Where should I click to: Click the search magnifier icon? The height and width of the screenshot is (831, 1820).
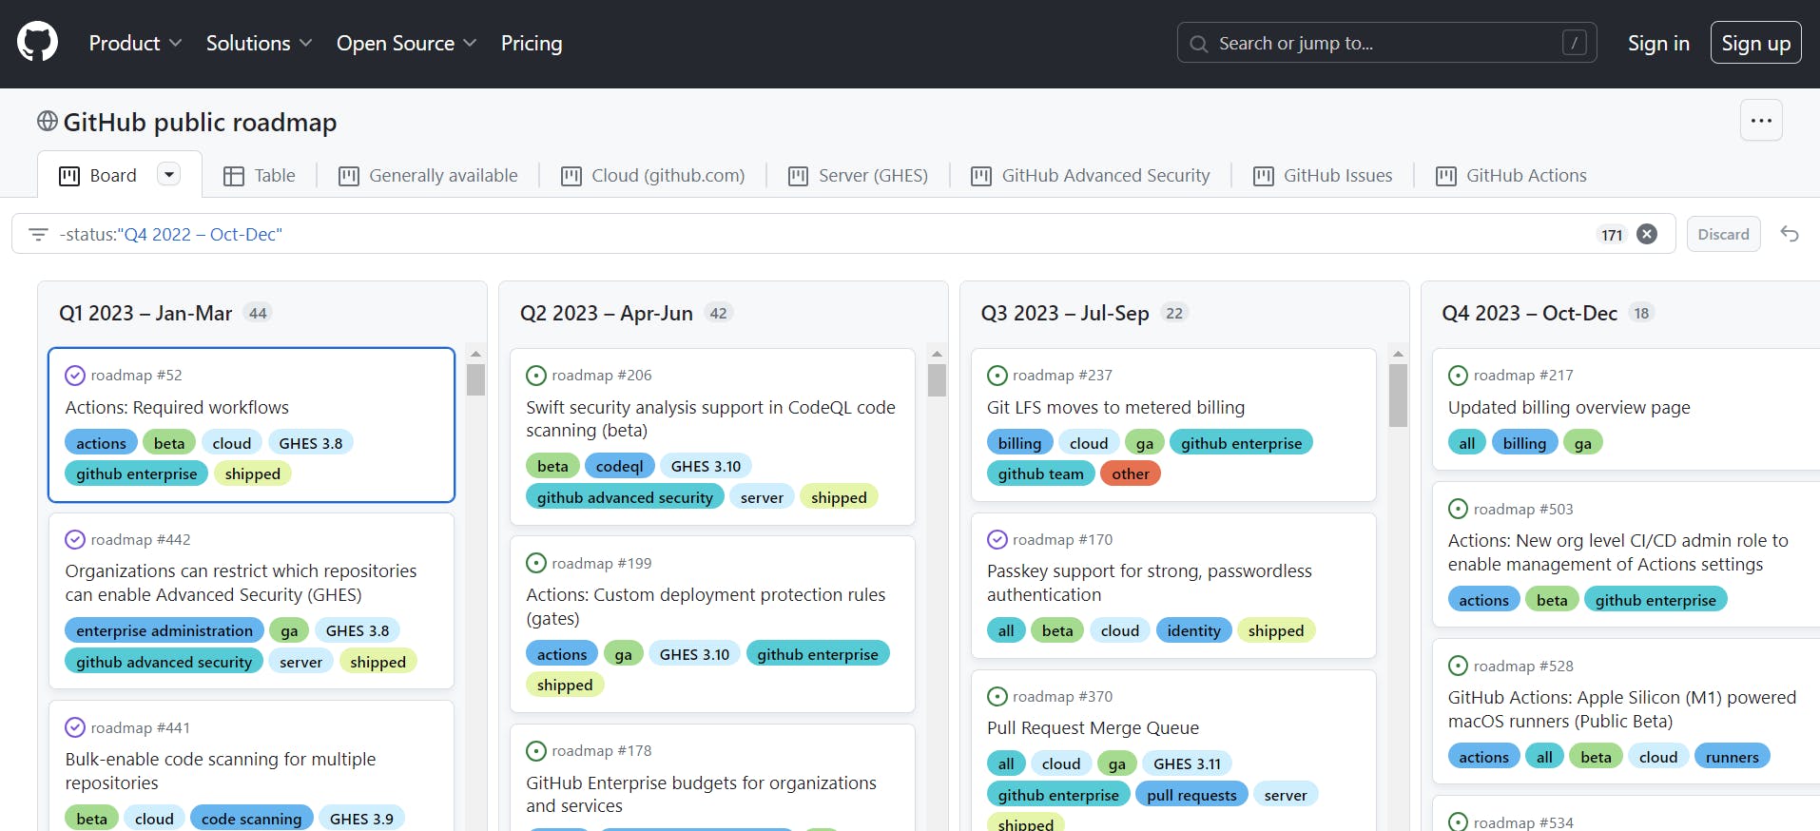pyautogui.click(x=1199, y=44)
